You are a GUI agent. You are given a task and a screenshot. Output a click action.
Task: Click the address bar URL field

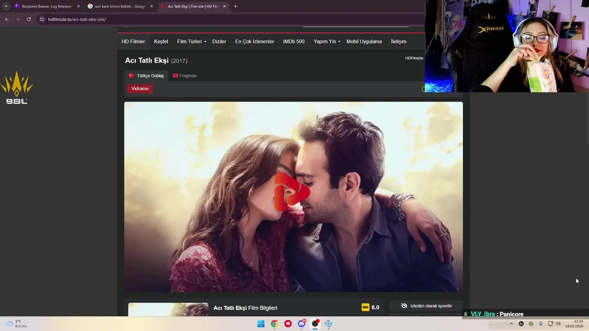click(x=230, y=19)
